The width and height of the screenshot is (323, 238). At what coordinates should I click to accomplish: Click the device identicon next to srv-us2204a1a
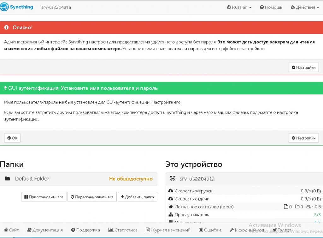(x=173, y=179)
